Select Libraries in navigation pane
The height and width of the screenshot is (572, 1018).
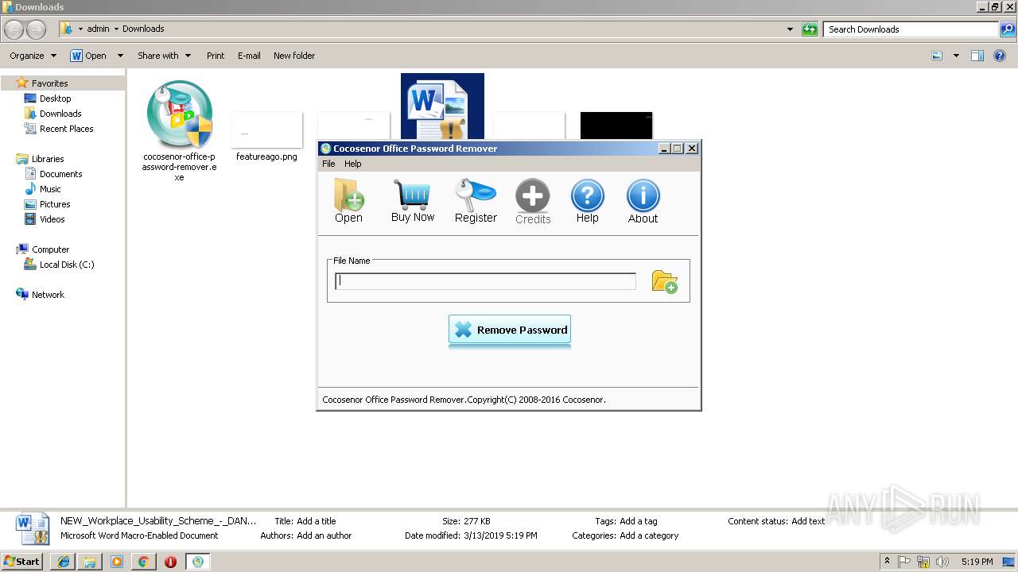(x=48, y=159)
